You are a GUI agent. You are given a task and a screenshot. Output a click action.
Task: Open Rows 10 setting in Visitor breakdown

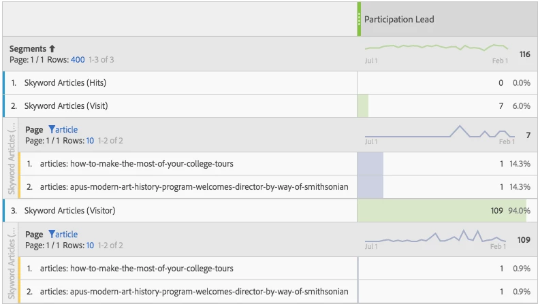tap(90, 245)
